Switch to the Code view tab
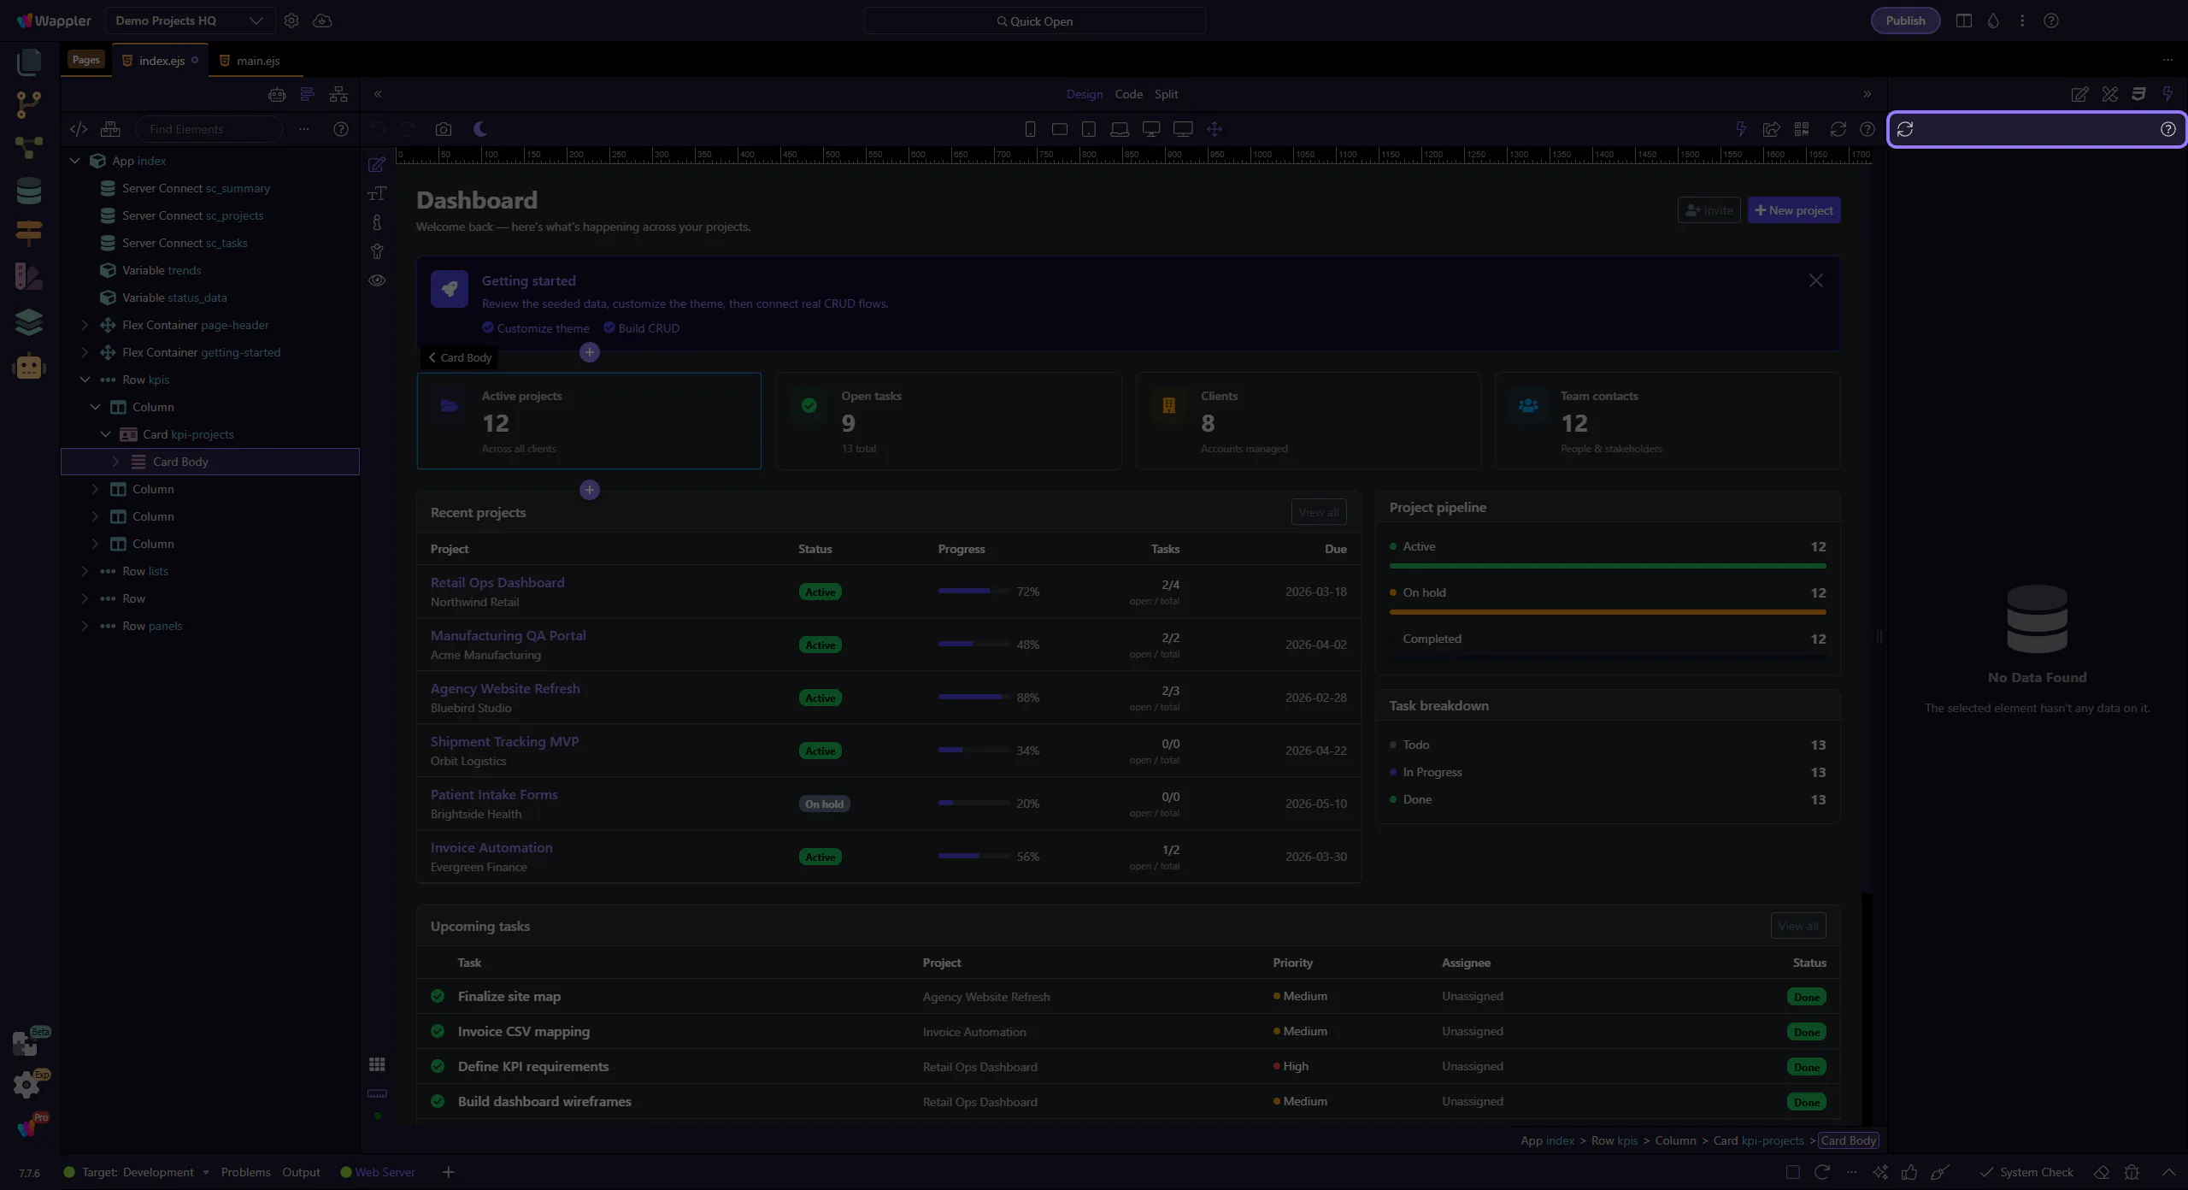The image size is (2188, 1190). 1128,94
